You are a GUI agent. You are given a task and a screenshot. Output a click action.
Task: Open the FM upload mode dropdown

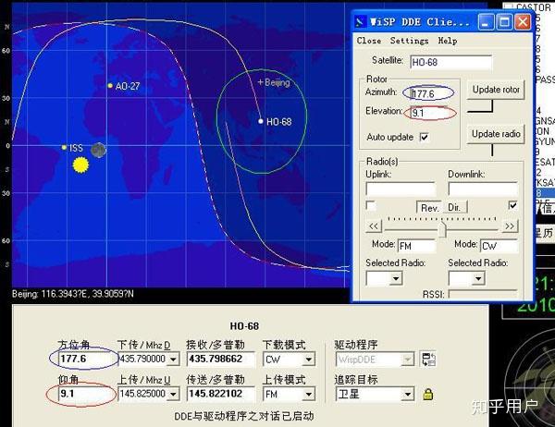click(309, 394)
